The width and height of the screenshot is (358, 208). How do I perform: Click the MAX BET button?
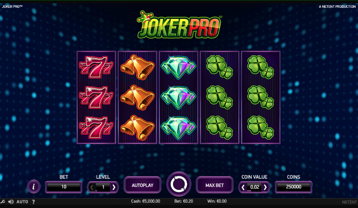point(215,185)
